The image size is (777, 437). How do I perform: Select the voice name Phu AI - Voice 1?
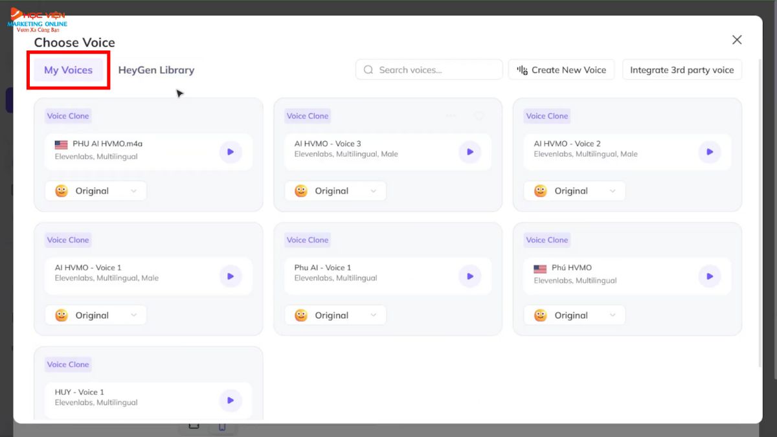point(322,267)
